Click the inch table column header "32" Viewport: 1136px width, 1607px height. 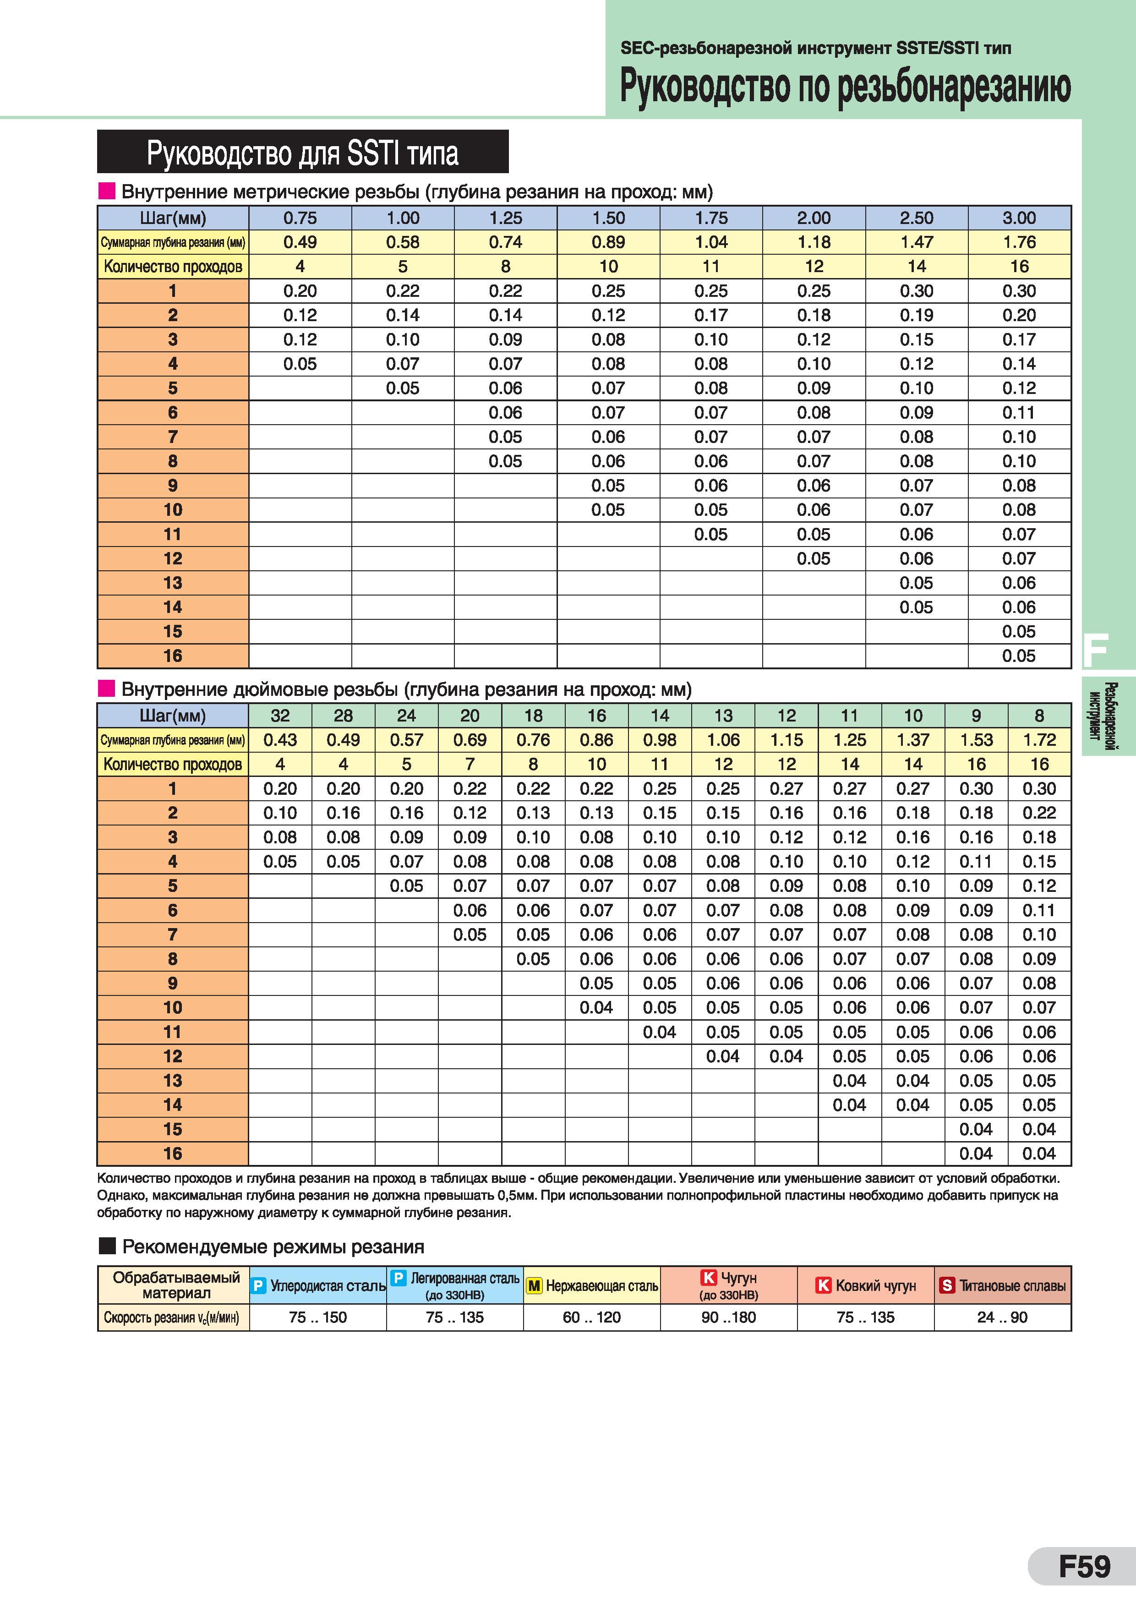click(280, 715)
